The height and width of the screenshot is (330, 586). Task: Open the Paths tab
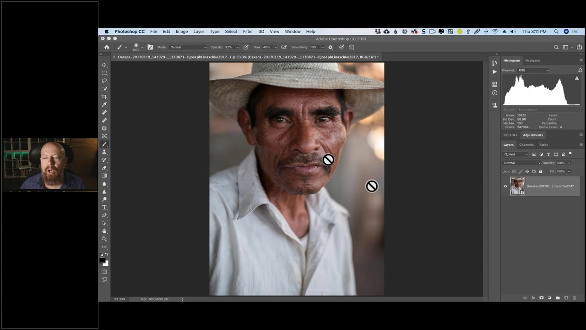(543, 145)
